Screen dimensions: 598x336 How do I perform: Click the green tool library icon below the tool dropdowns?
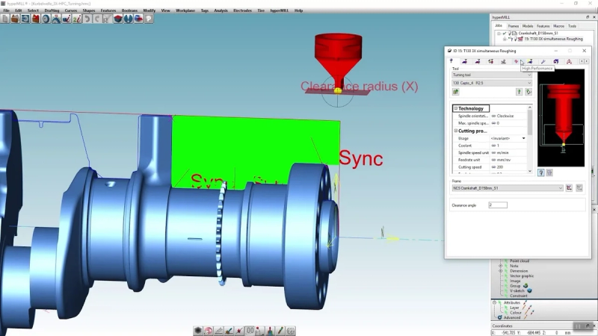tap(456, 92)
